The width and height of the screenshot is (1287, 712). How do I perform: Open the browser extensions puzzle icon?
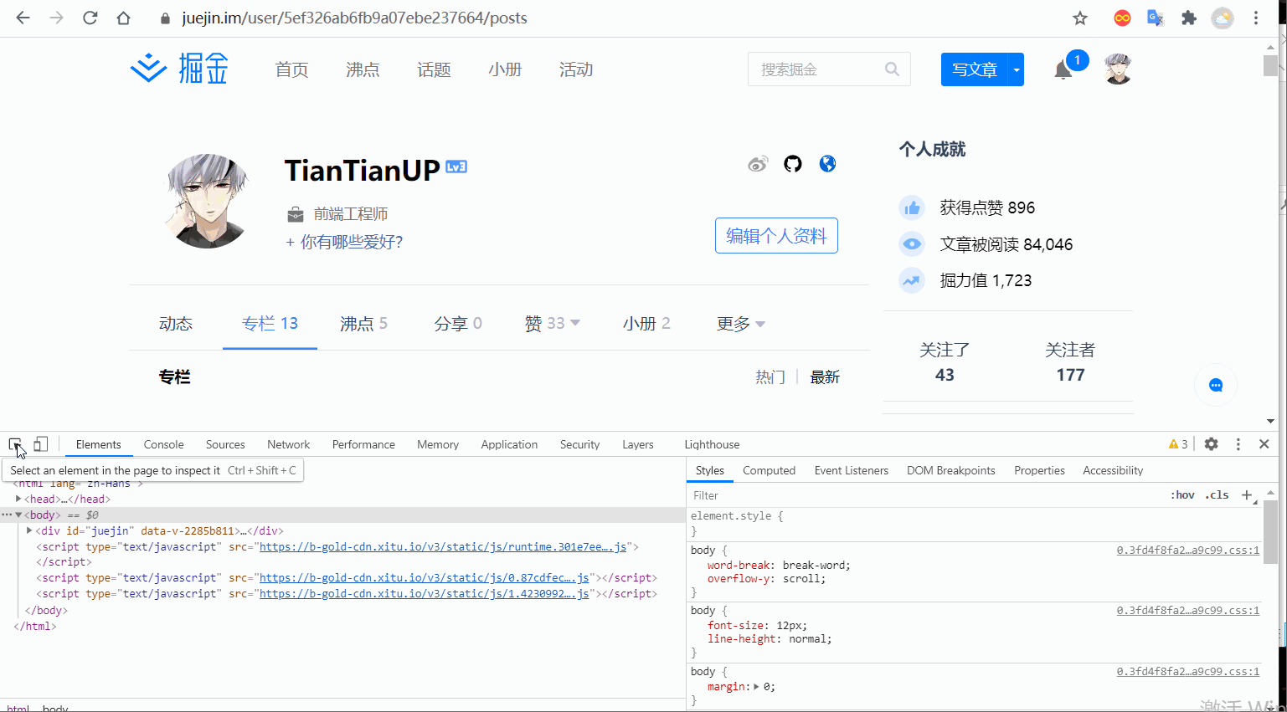(x=1189, y=18)
